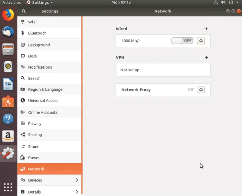Click the Wi-Fi icon in sidebar
Screen dimensions: 242x196
point(23,22)
